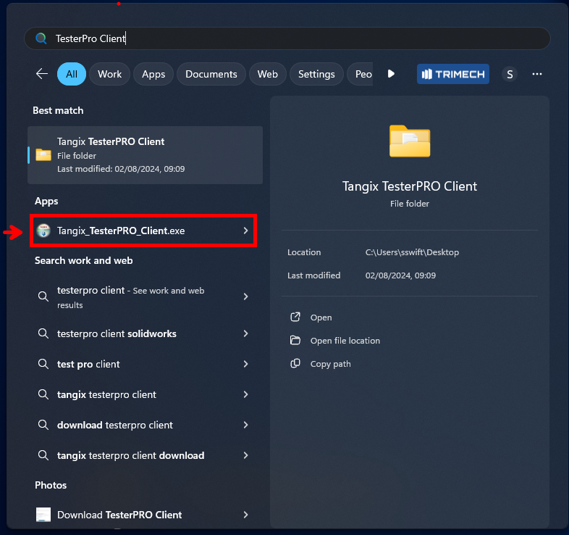
Task: Click the TriMech organization logo
Action: pyautogui.click(x=452, y=74)
